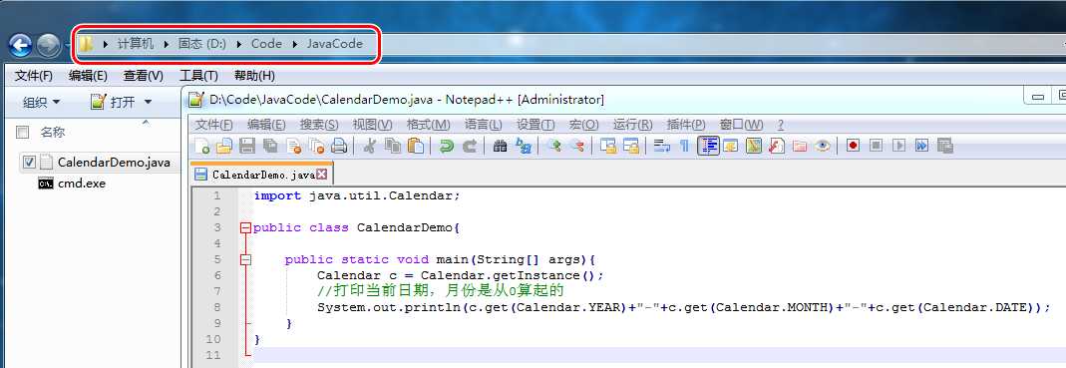Toggle show all characters pilcrow icon

[x=685, y=146]
